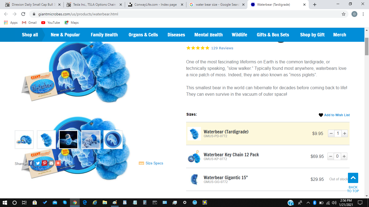Click the Back to Top arrow
Screen dimensions: 369x207
[353, 178]
